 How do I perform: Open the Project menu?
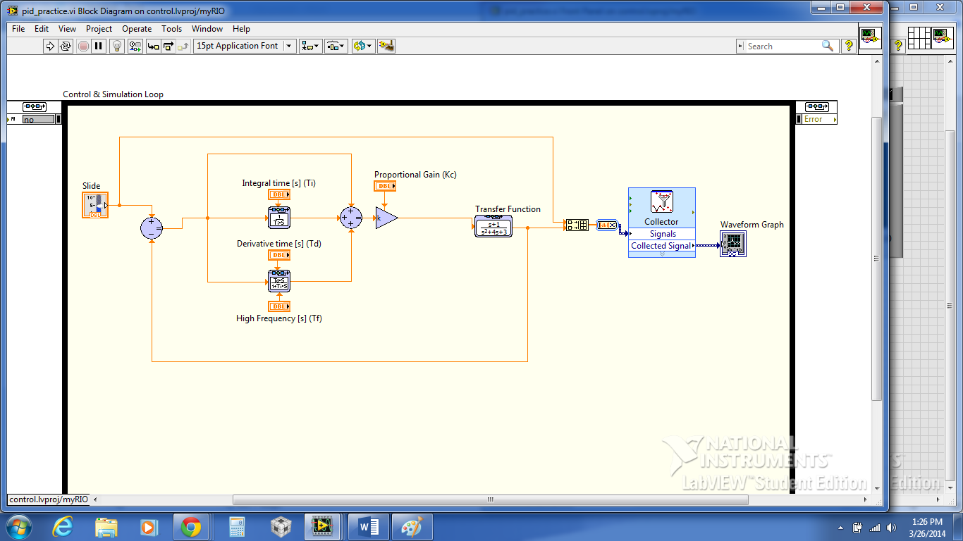[99, 29]
